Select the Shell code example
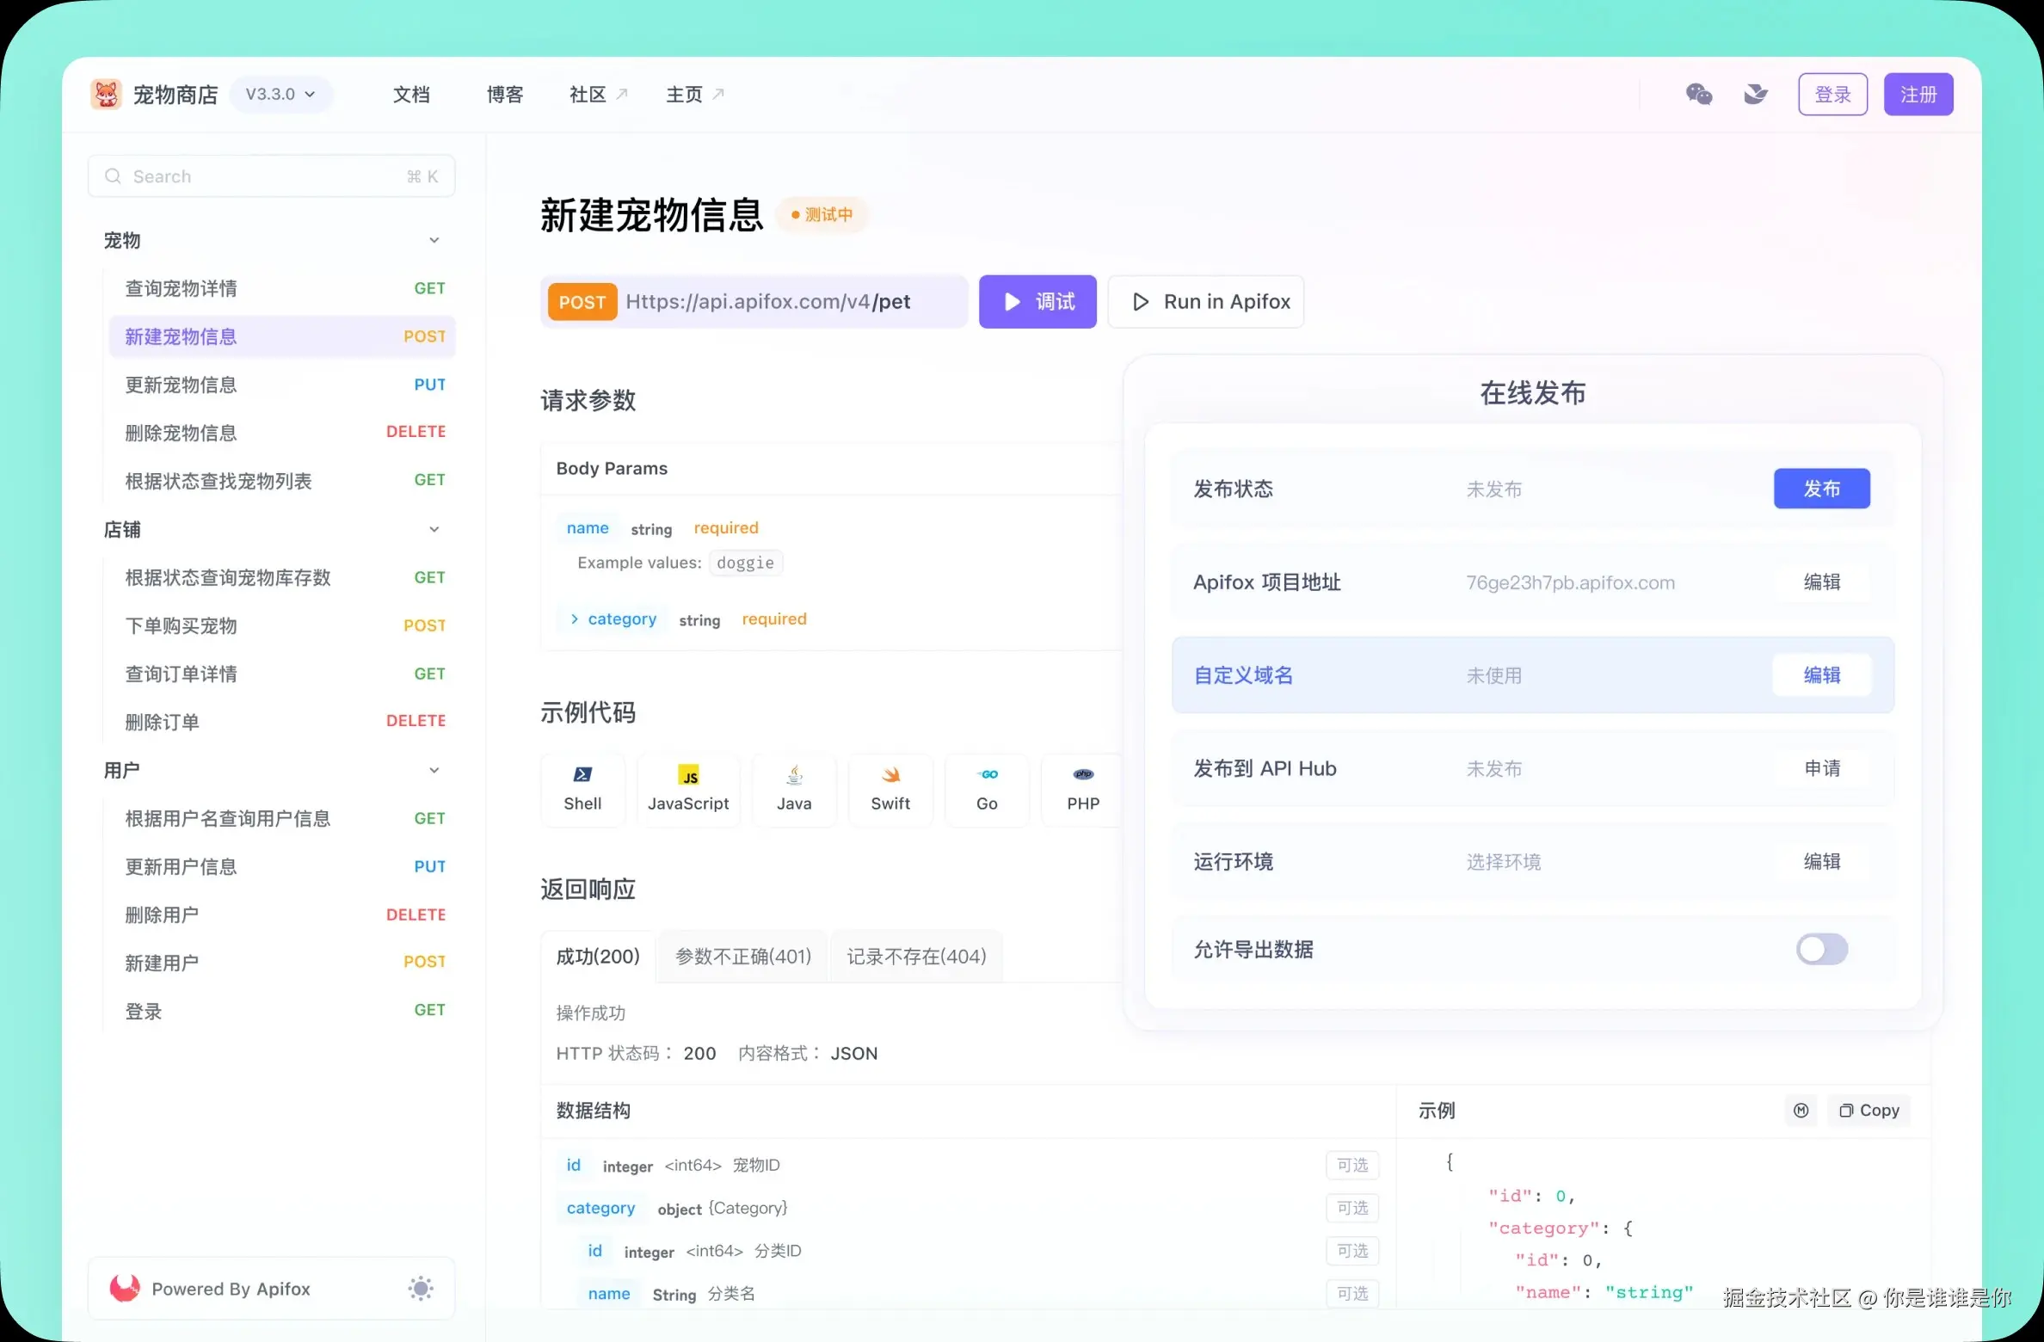 582,789
